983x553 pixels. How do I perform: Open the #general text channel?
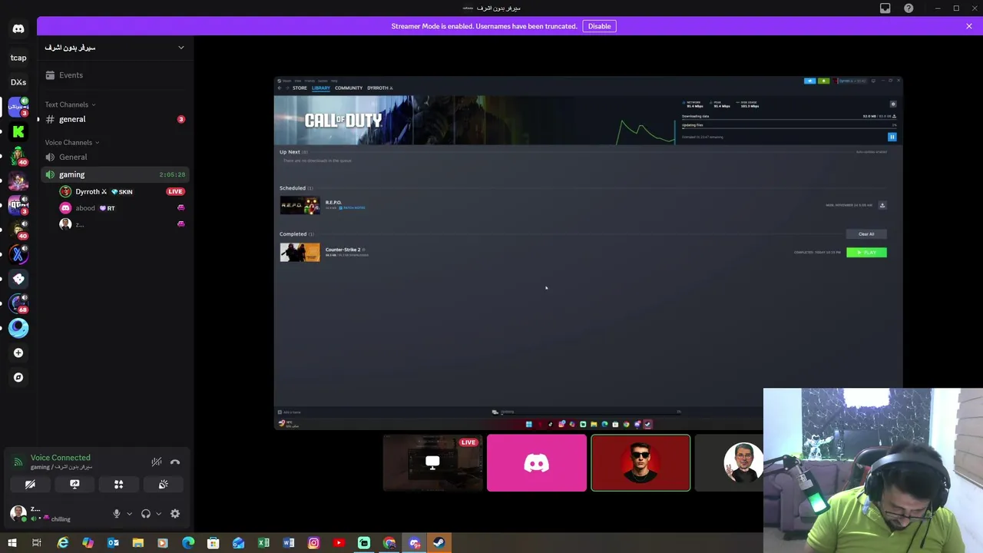pos(115,119)
